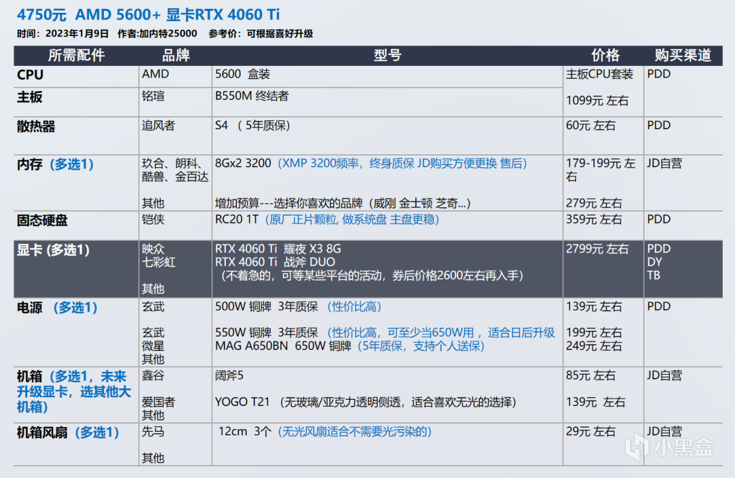Click the price '29元 左右'
The width and height of the screenshot is (735, 478).
(591, 432)
